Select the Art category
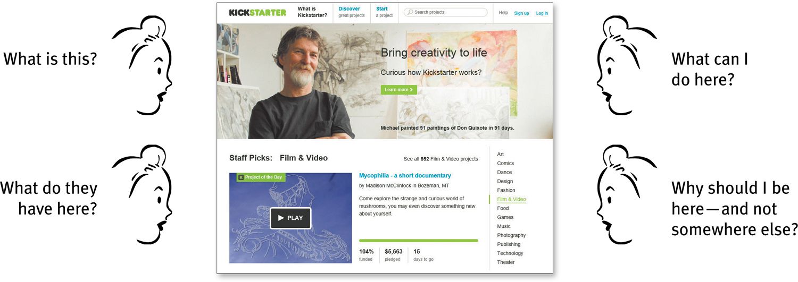798x282 pixels. [x=500, y=155]
